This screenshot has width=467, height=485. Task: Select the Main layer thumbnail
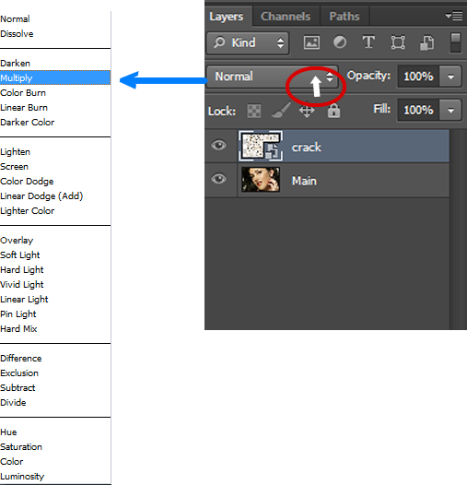[261, 180]
